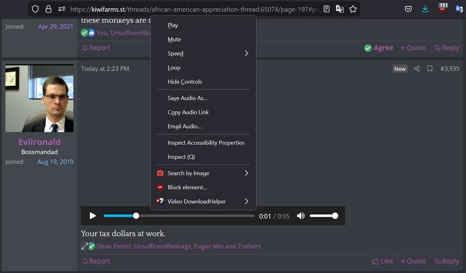Click the shield tracking protection icon
This screenshot has width=466, height=273.
click(35, 9)
